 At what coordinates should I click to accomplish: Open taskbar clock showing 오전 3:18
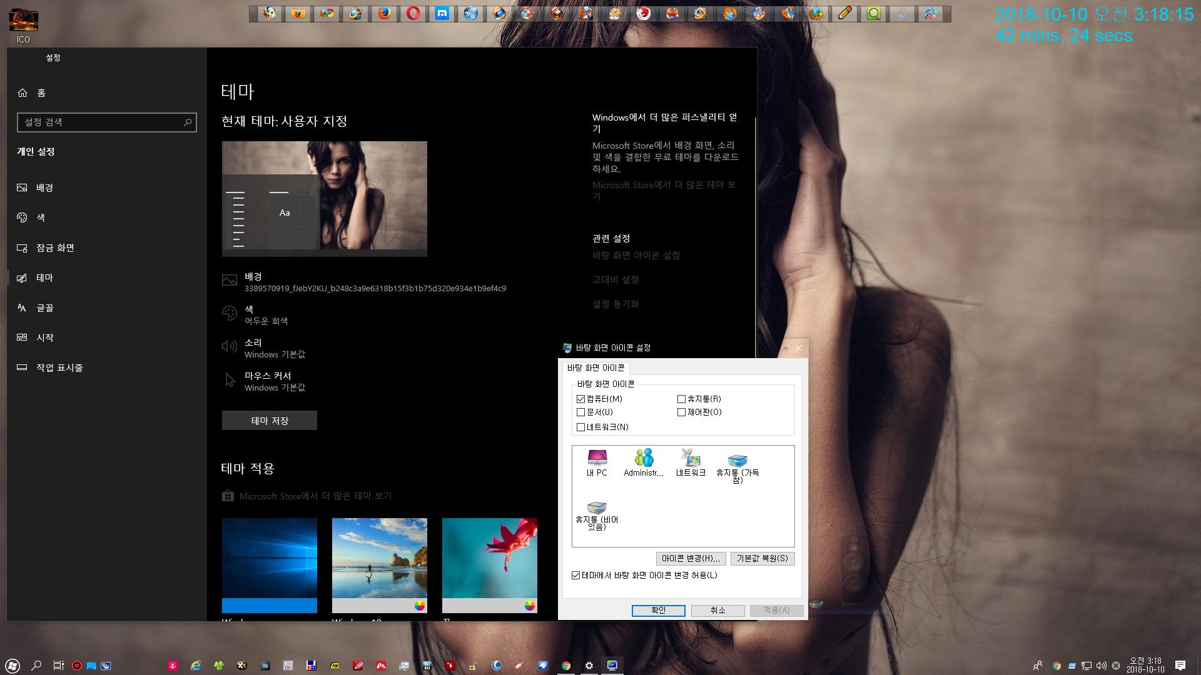1145,665
